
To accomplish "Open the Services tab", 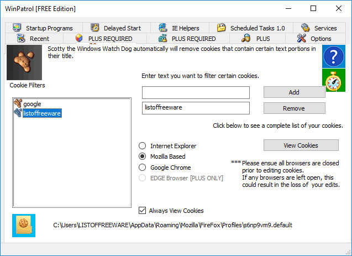I will point(319,28).
